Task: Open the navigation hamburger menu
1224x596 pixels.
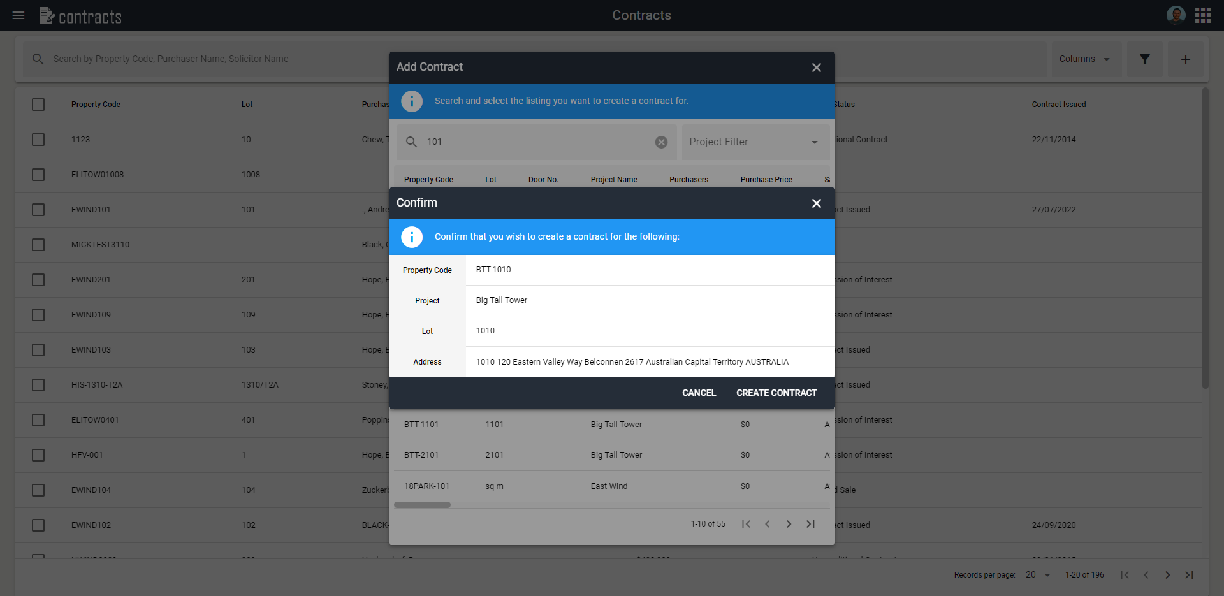Action: pos(18,15)
